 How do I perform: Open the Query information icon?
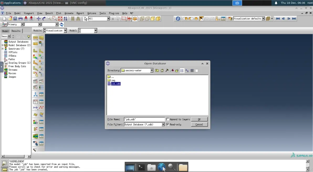tap(178, 19)
